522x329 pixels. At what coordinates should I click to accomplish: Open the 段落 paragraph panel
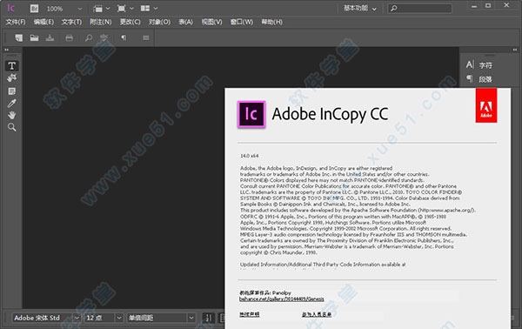tap(479, 79)
